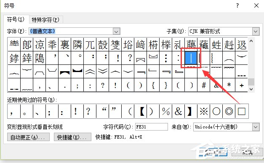Insert recently used 】 right bracket
264x163 pixels.
coord(191,111)
